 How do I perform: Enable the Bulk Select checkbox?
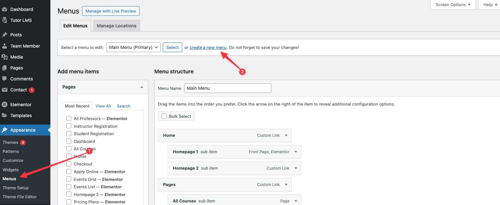[x=164, y=116]
